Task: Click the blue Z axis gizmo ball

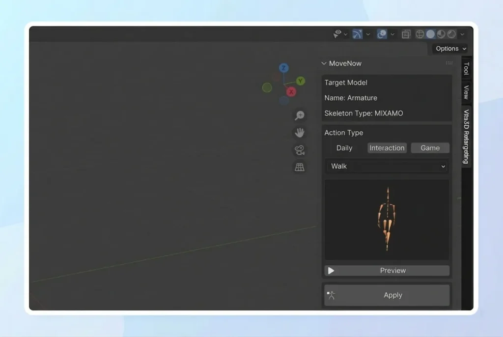Action: (x=283, y=68)
